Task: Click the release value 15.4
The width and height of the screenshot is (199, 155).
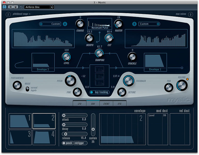Action: 83,138
